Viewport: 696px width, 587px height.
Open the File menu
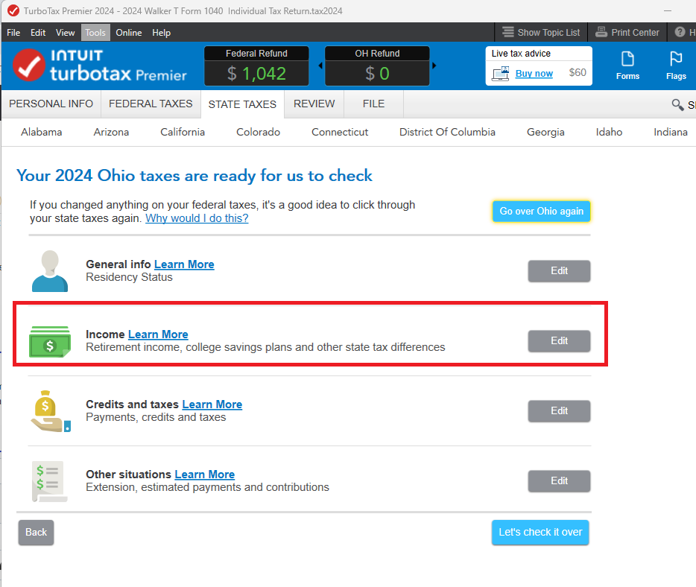tap(13, 32)
